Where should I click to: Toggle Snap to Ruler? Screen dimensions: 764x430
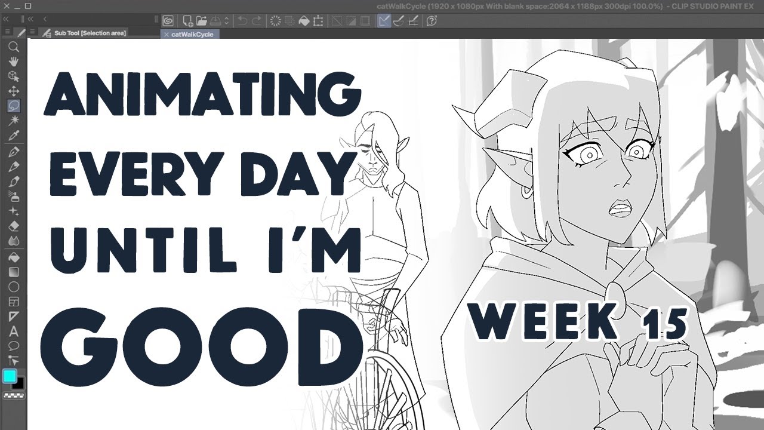pos(384,21)
